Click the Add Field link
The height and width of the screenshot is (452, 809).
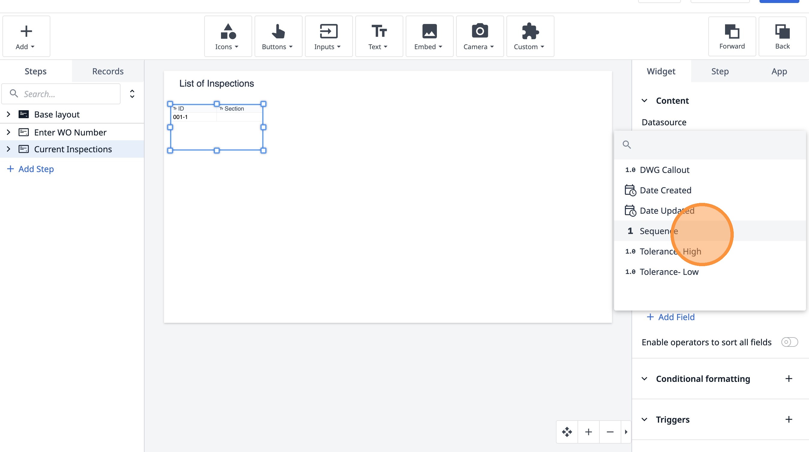tap(671, 317)
